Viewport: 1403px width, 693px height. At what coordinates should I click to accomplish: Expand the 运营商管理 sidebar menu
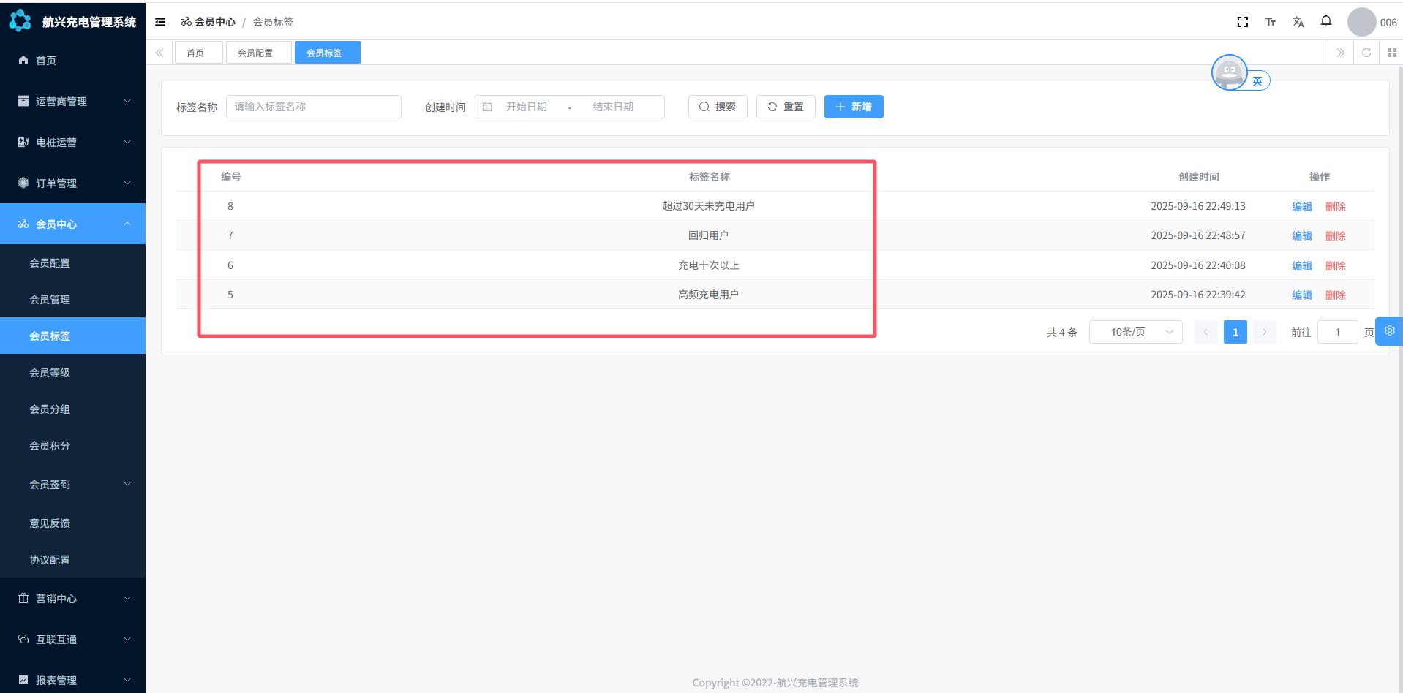(x=72, y=102)
